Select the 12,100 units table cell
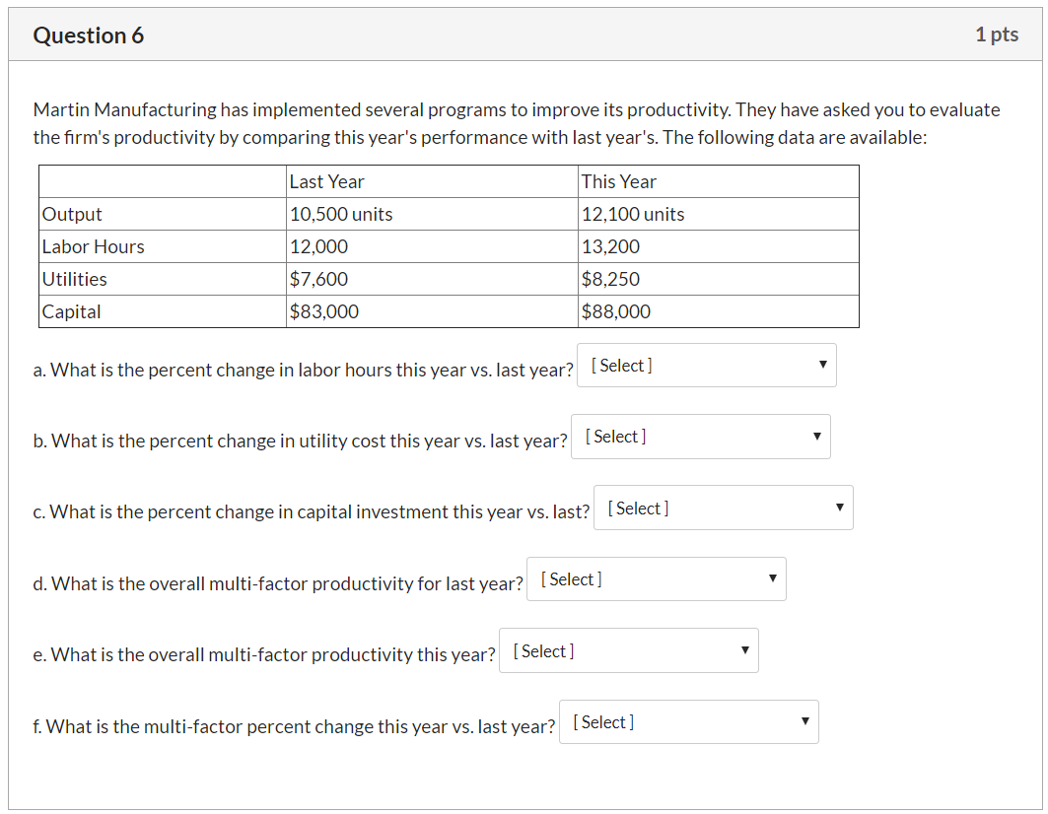 (719, 214)
